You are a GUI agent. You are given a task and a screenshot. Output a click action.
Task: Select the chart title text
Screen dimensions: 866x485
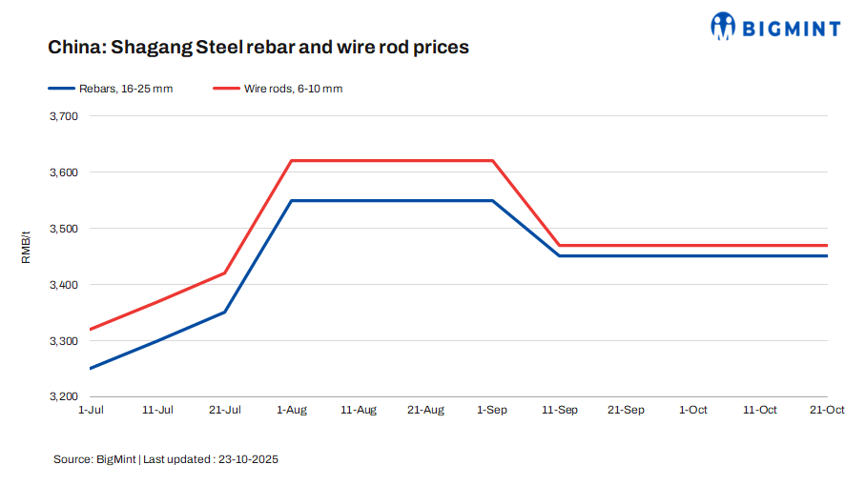coord(258,47)
